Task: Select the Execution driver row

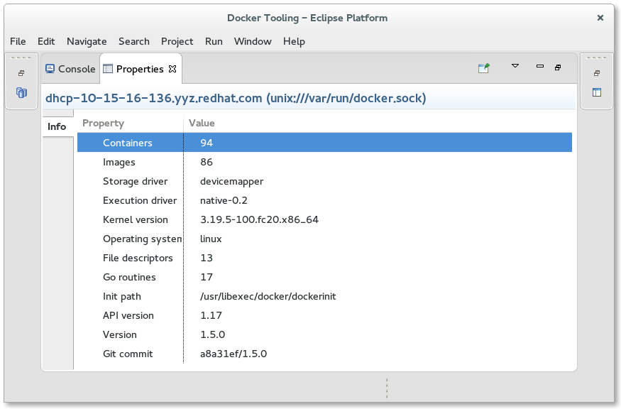Action: pyautogui.click(x=324, y=200)
